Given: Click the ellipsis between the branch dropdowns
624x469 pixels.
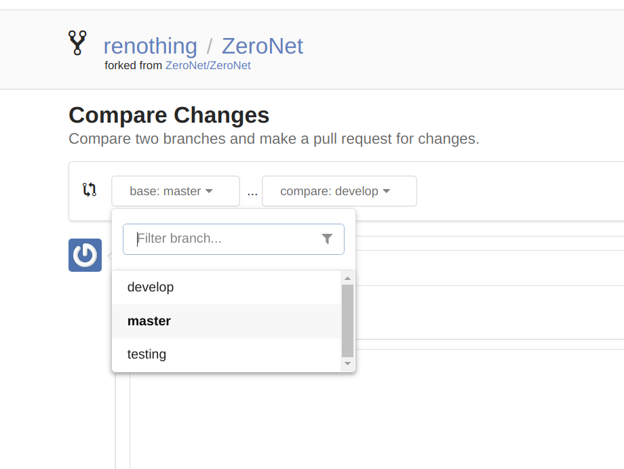Looking at the screenshot, I should point(252,192).
